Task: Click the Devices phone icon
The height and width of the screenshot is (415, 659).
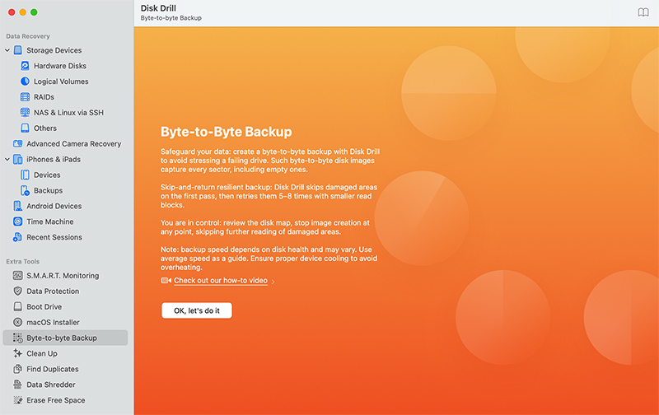Action: point(26,175)
